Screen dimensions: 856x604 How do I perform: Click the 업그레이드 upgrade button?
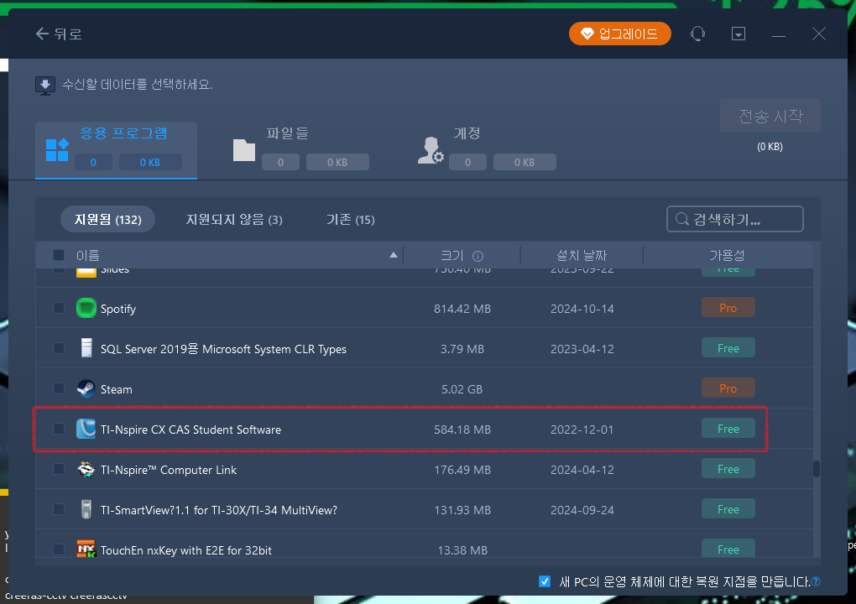619,34
